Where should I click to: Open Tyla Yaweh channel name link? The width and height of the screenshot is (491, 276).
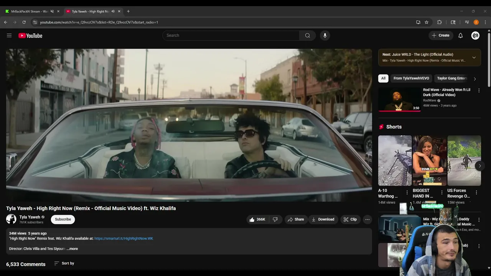[x=30, y=217]
